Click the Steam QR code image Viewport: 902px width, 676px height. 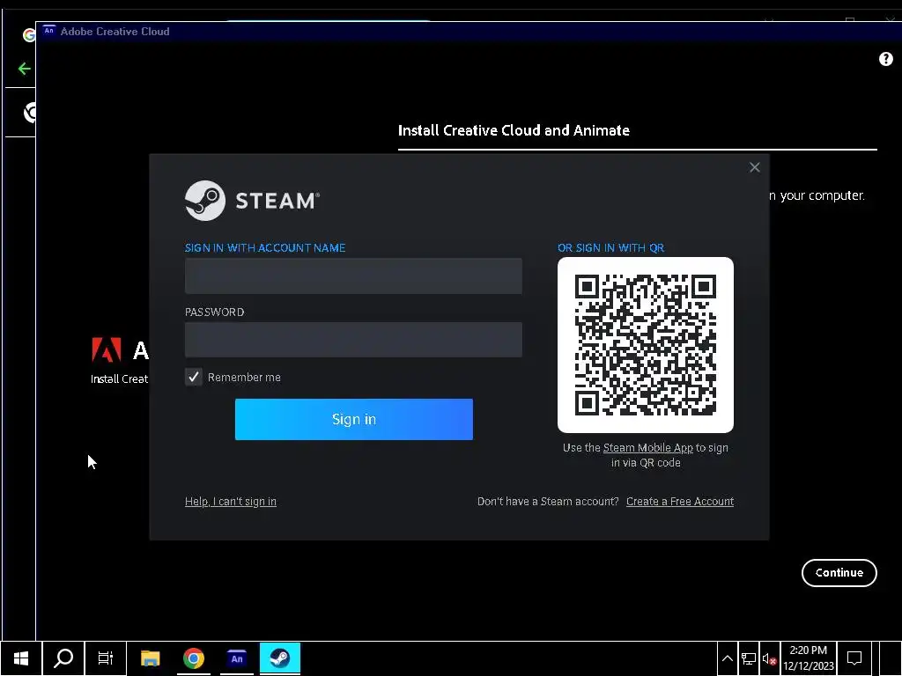(646, 345)
